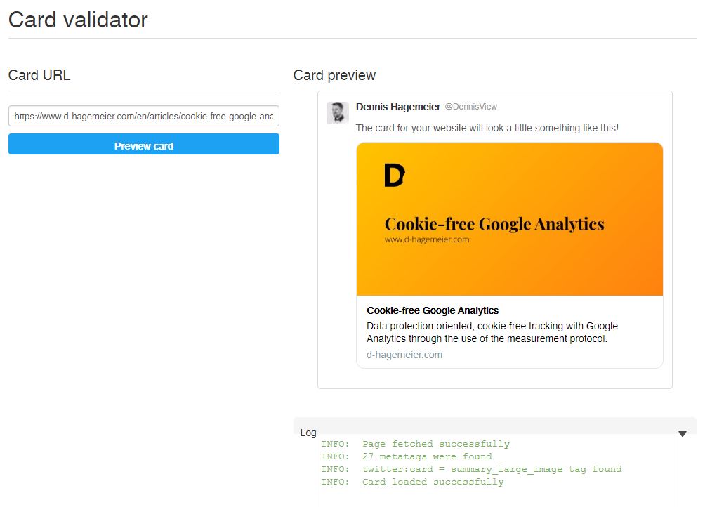Click the Preview card button
This screenshot has height=507, width=705.
(143, 144)
